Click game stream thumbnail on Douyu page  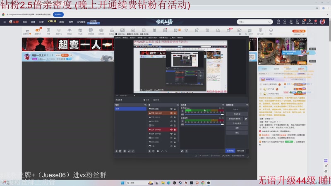click(283, 51)
